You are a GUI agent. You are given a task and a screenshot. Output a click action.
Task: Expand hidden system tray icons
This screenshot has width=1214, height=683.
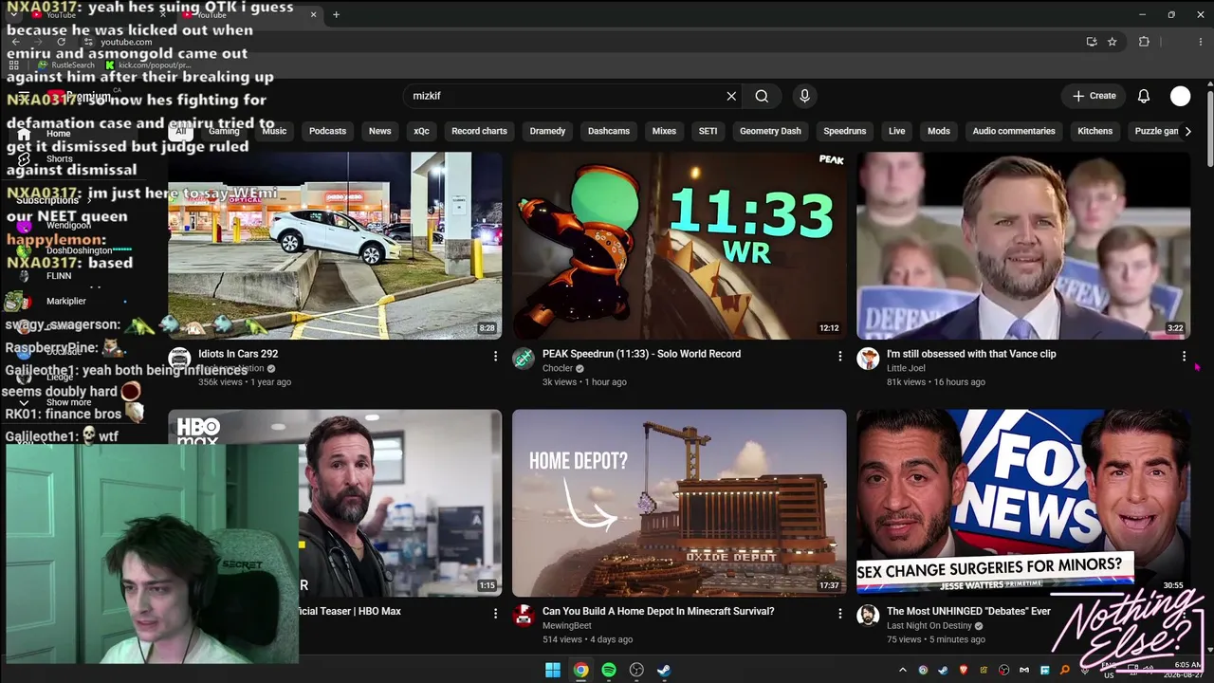(x=903, y=671)
